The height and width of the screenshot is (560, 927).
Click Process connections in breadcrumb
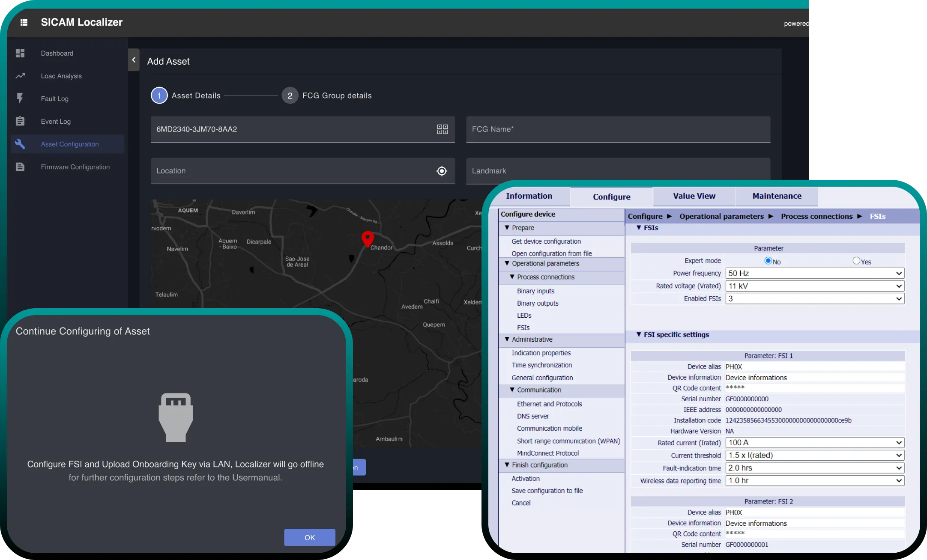(816, 216)
